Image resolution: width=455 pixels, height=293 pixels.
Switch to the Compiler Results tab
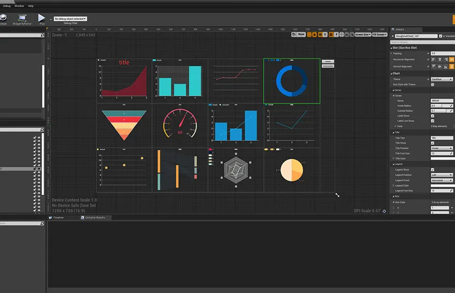(x=95, y=217)
